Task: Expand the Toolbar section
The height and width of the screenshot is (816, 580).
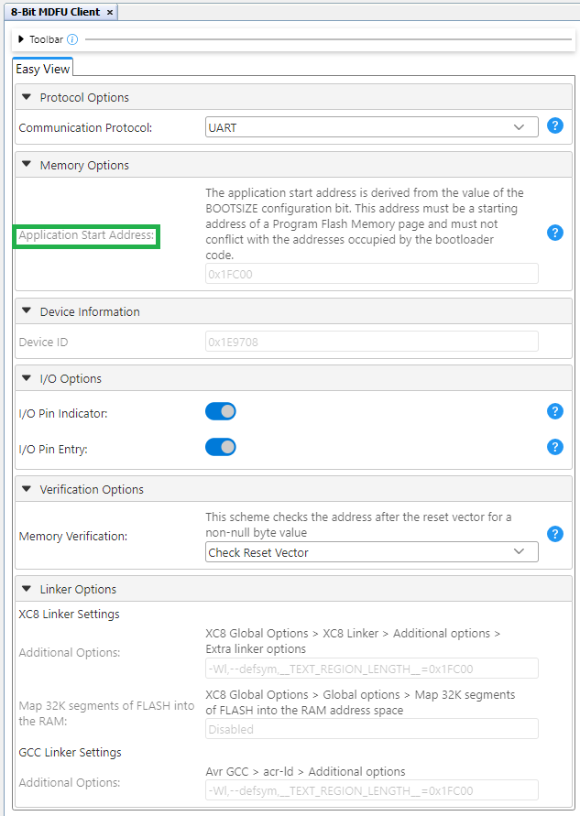Action: click(x=22, y=40)
